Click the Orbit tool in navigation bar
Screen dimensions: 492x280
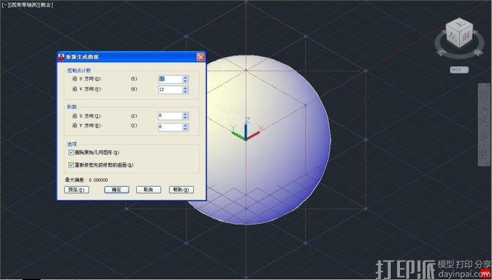click(485, 136)
